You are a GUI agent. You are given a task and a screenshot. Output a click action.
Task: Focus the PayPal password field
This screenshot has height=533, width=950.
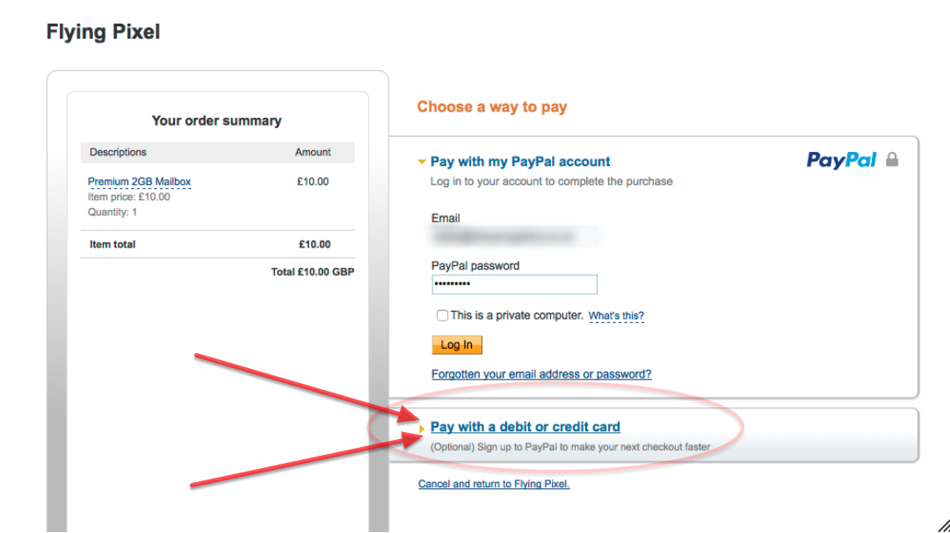tap(514, 285)
